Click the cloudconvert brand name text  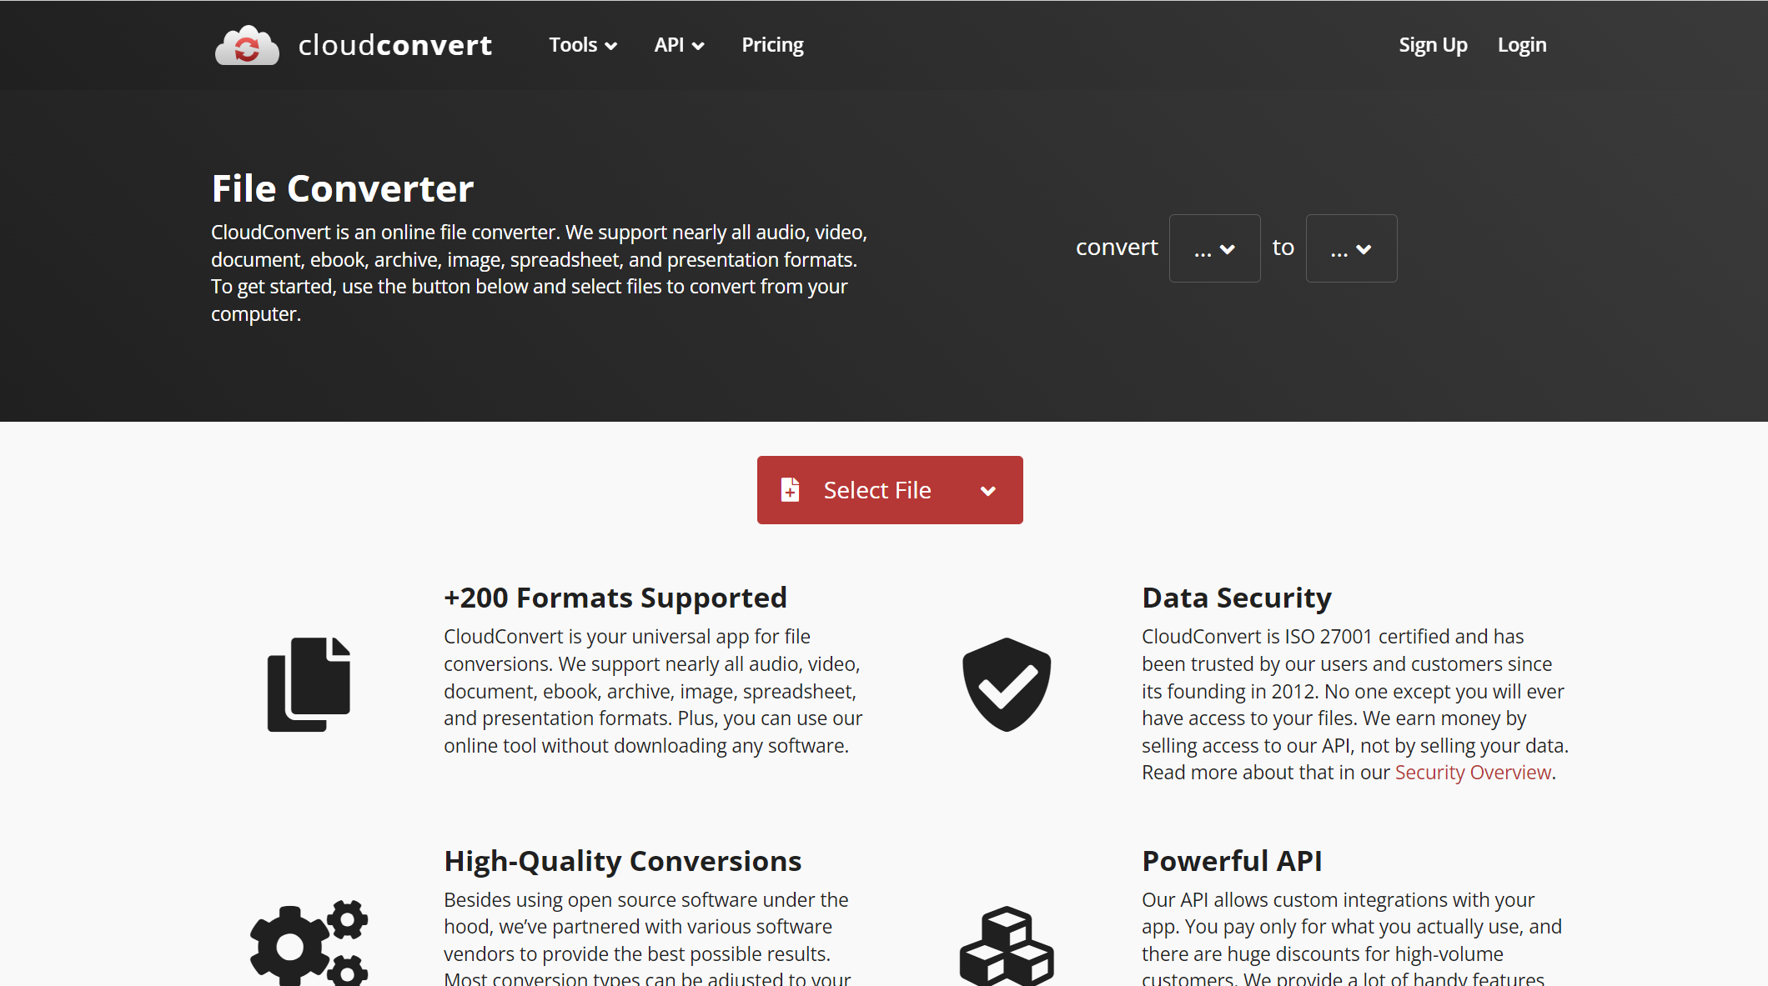point(395,45)
